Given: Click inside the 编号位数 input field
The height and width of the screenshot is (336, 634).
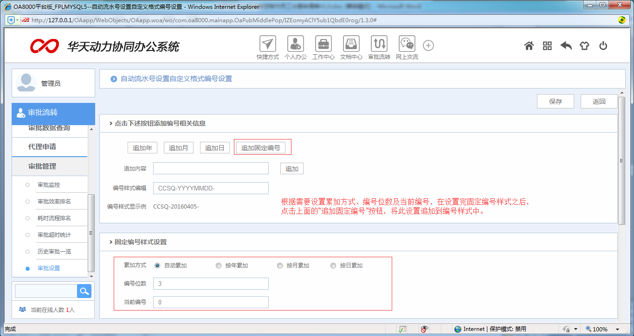Looking at the screenshot, I should (211, 283).
